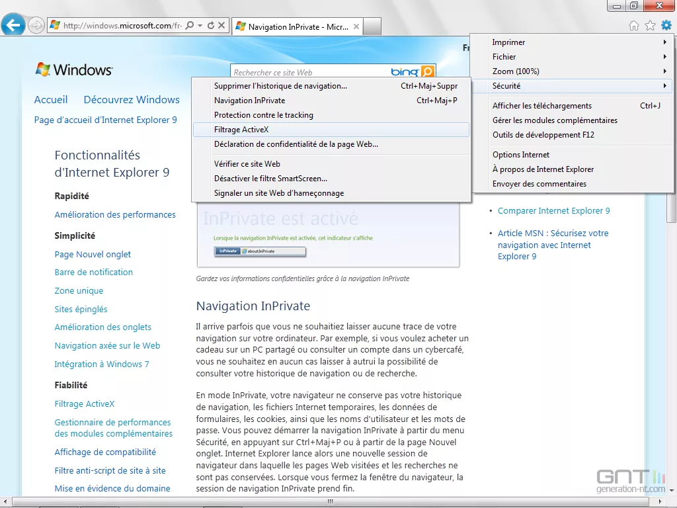This screenshot has width=677, height=508.
Task: Open the address bar autocomplete dropdown arrow
Action: pyautogui.click(x=200, y=26)
